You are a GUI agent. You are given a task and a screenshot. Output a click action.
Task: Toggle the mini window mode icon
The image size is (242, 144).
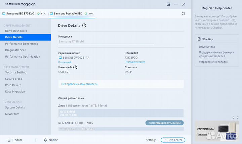[168, 4]
